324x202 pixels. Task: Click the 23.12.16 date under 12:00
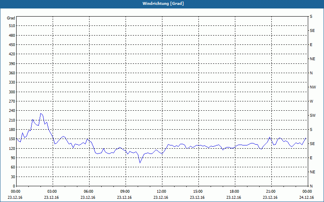click(x=161, y=198)
